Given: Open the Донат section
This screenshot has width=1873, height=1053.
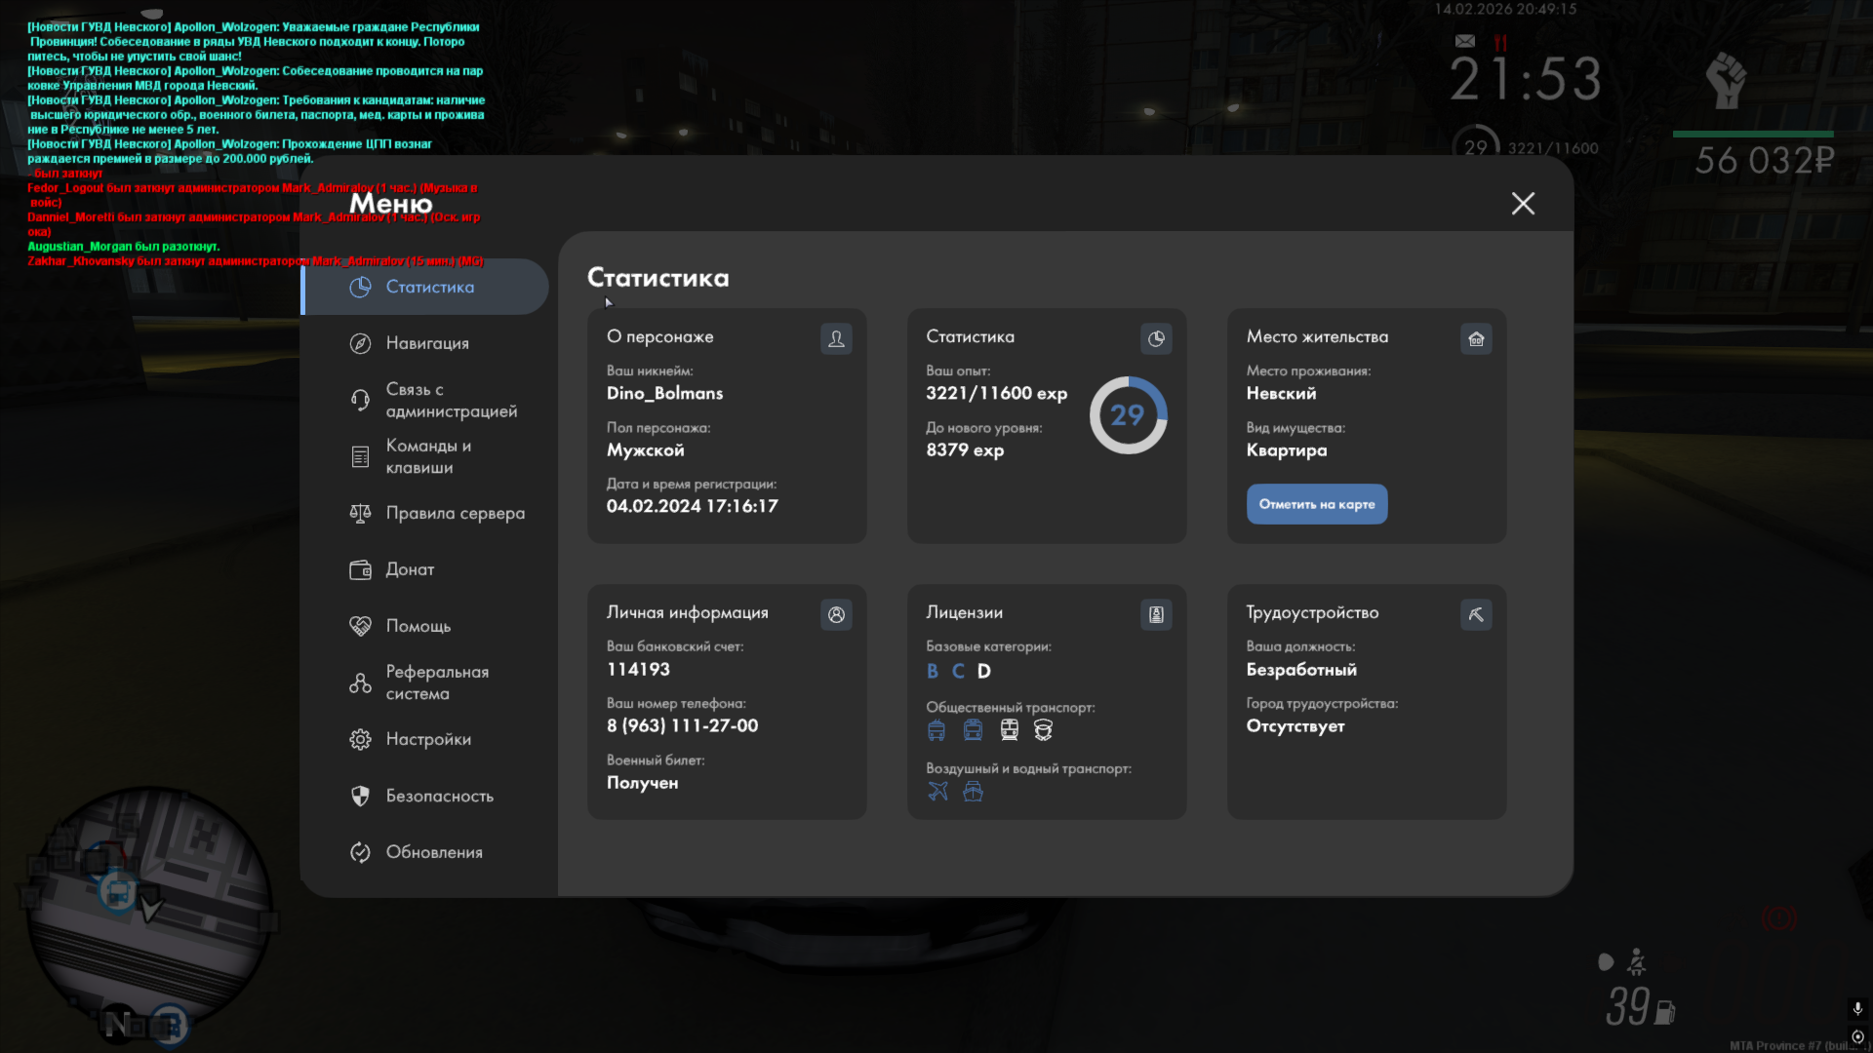Looking at the screenshot, I should [x=410, y=569].
